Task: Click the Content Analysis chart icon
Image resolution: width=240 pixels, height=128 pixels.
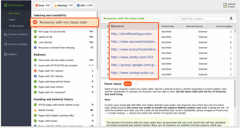Action: tap(6, 34)
